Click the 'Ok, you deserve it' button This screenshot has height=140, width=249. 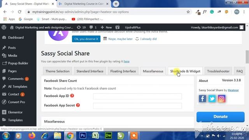click(86, 39)
